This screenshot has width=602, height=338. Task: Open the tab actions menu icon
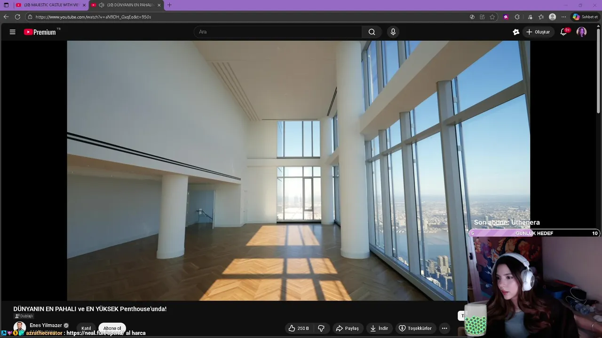[6, 5]
